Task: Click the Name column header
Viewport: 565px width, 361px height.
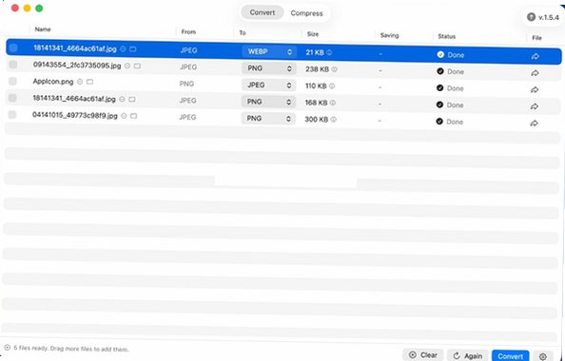Action: click(x=43, y=29)
